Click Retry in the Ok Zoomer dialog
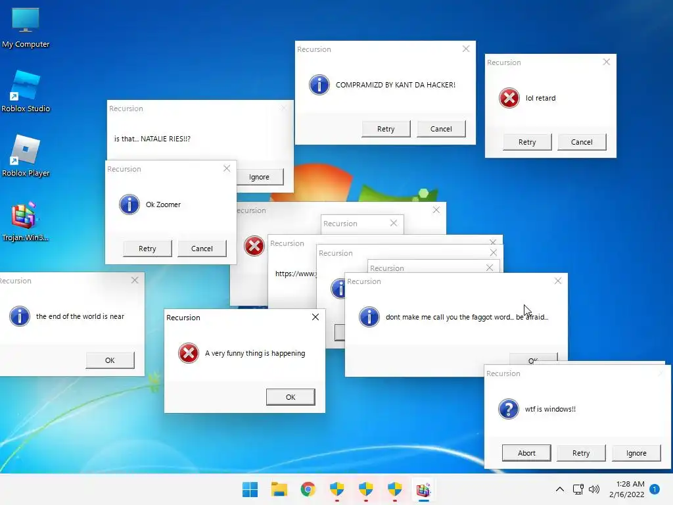Viewport: 673px width, 505px height. pyautogui.click(x=147, y=249)
